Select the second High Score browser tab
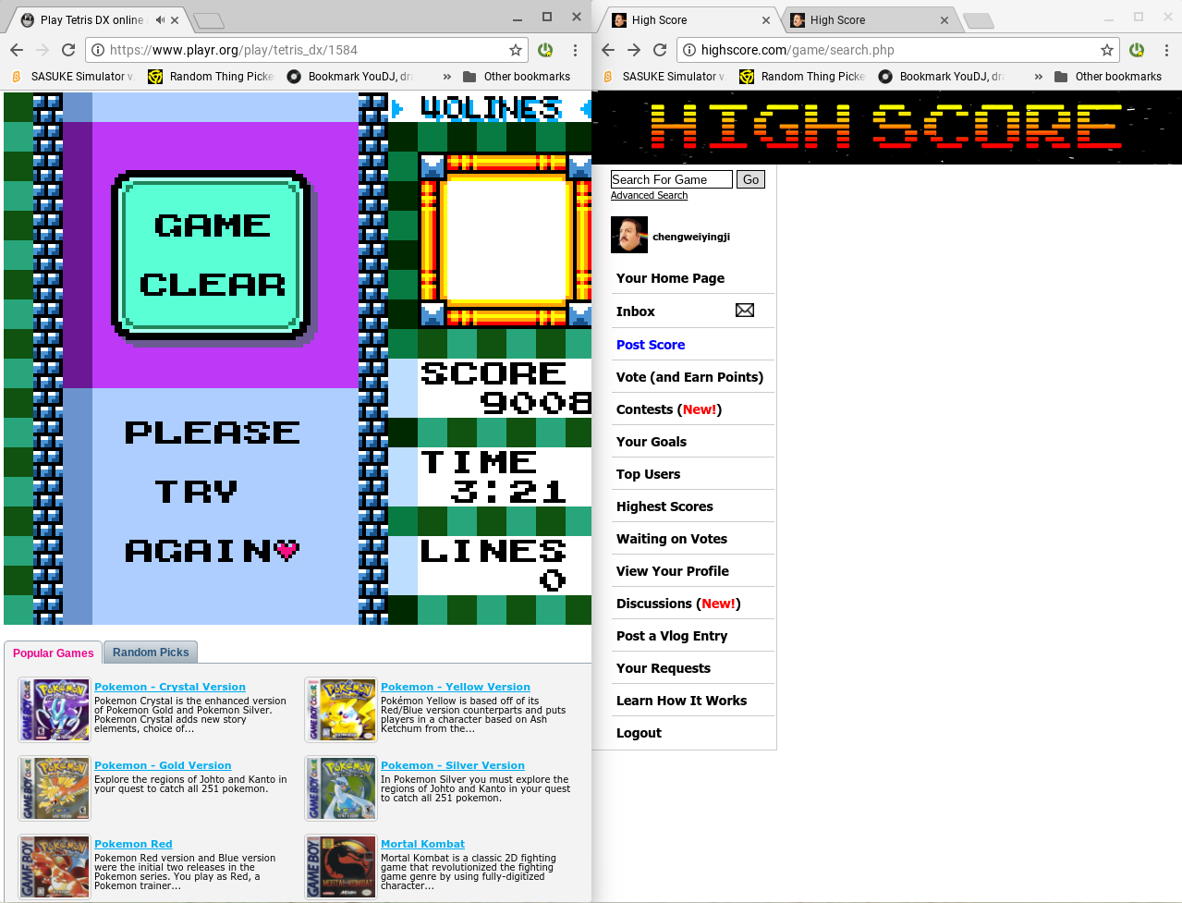Viewport: 1182px width, 903px height. tap(864, 20)
